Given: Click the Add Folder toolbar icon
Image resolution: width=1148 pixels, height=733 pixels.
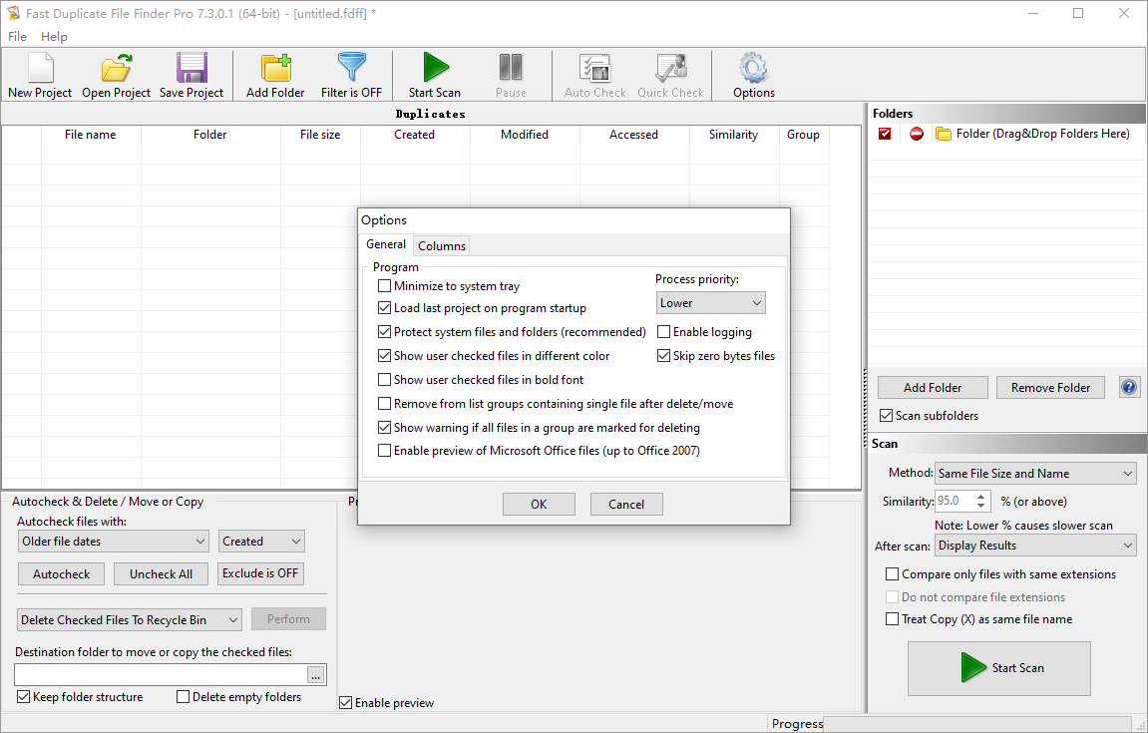Looking at the screenshot, I should pos(276,68).
